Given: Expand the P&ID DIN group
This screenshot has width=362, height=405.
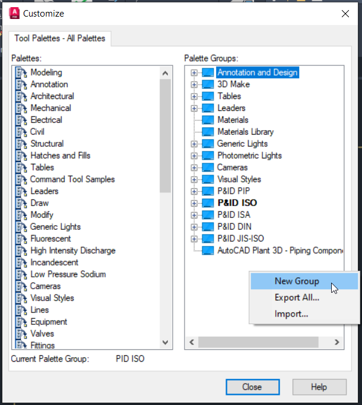Looking at the screenshot, I should click(194, 227).
